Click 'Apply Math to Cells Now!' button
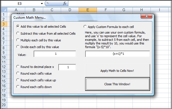The image size is (172, 109). coord(117,71)
